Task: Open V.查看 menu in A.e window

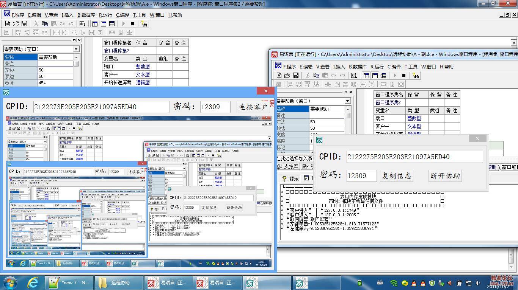Action: (51, 15)
